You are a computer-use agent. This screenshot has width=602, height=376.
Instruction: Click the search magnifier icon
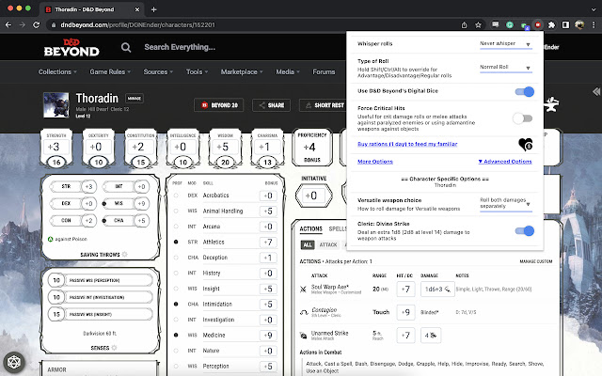click(126, 47)
